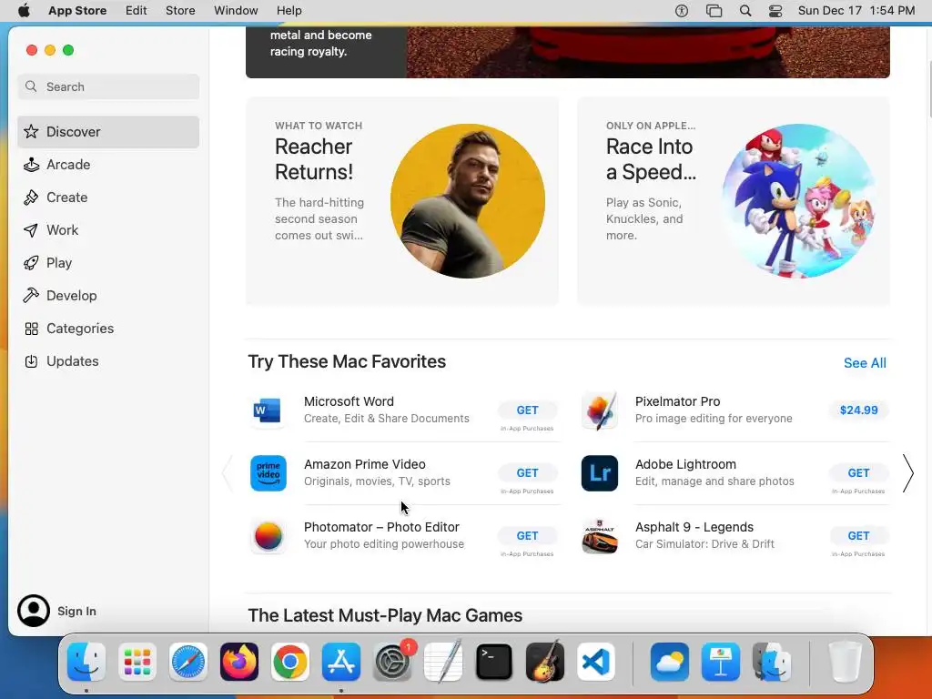Click the Microsoft Word title text
The image size is (932, 699).
349,401
